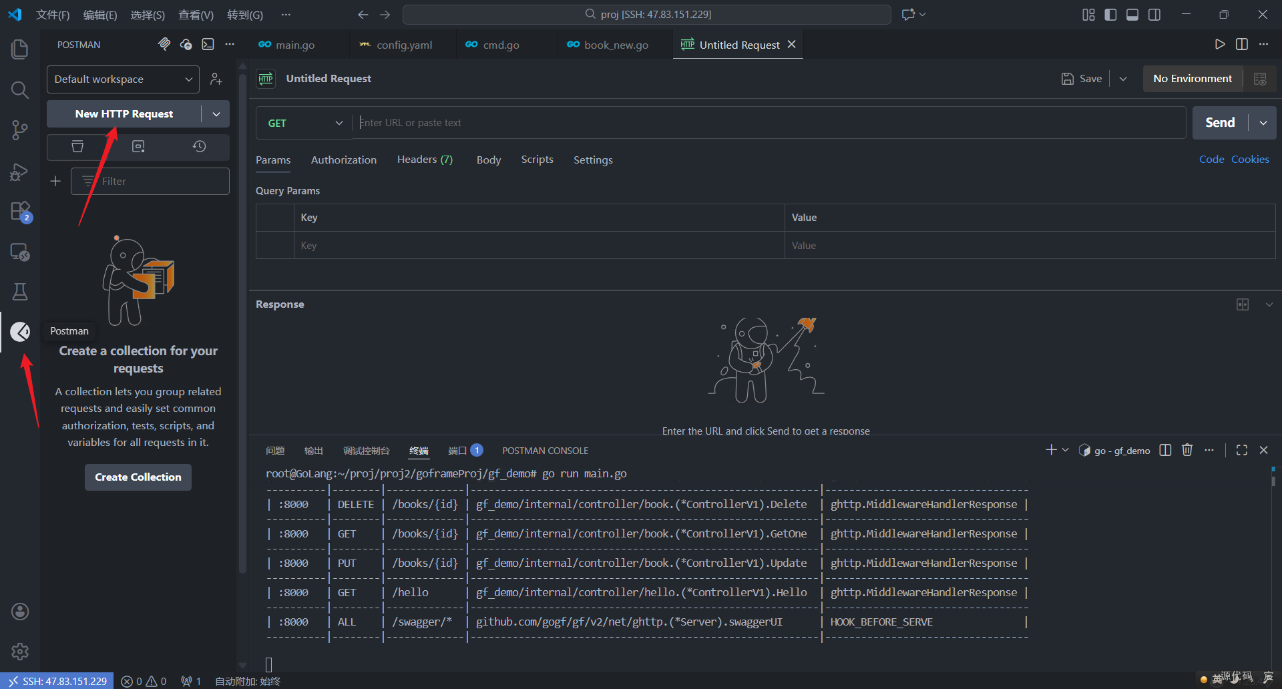This screenshot has height=689, width=1282.
Task: Open the Testing flask view
Action: pos(20,292)
